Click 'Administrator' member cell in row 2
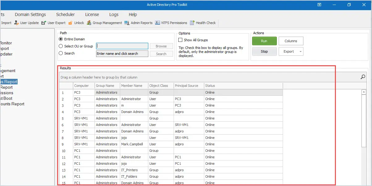The image size is (372, 186). coord(134,99)
